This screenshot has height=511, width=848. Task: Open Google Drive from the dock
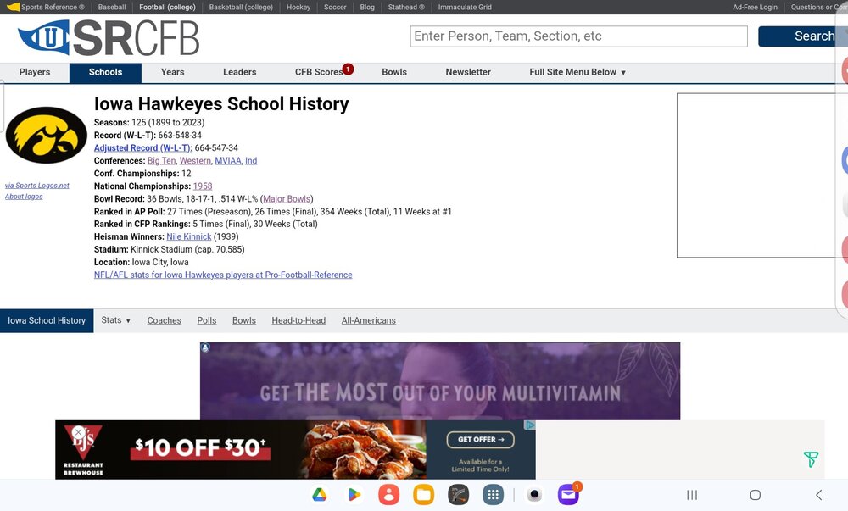[x=319, y=495]
